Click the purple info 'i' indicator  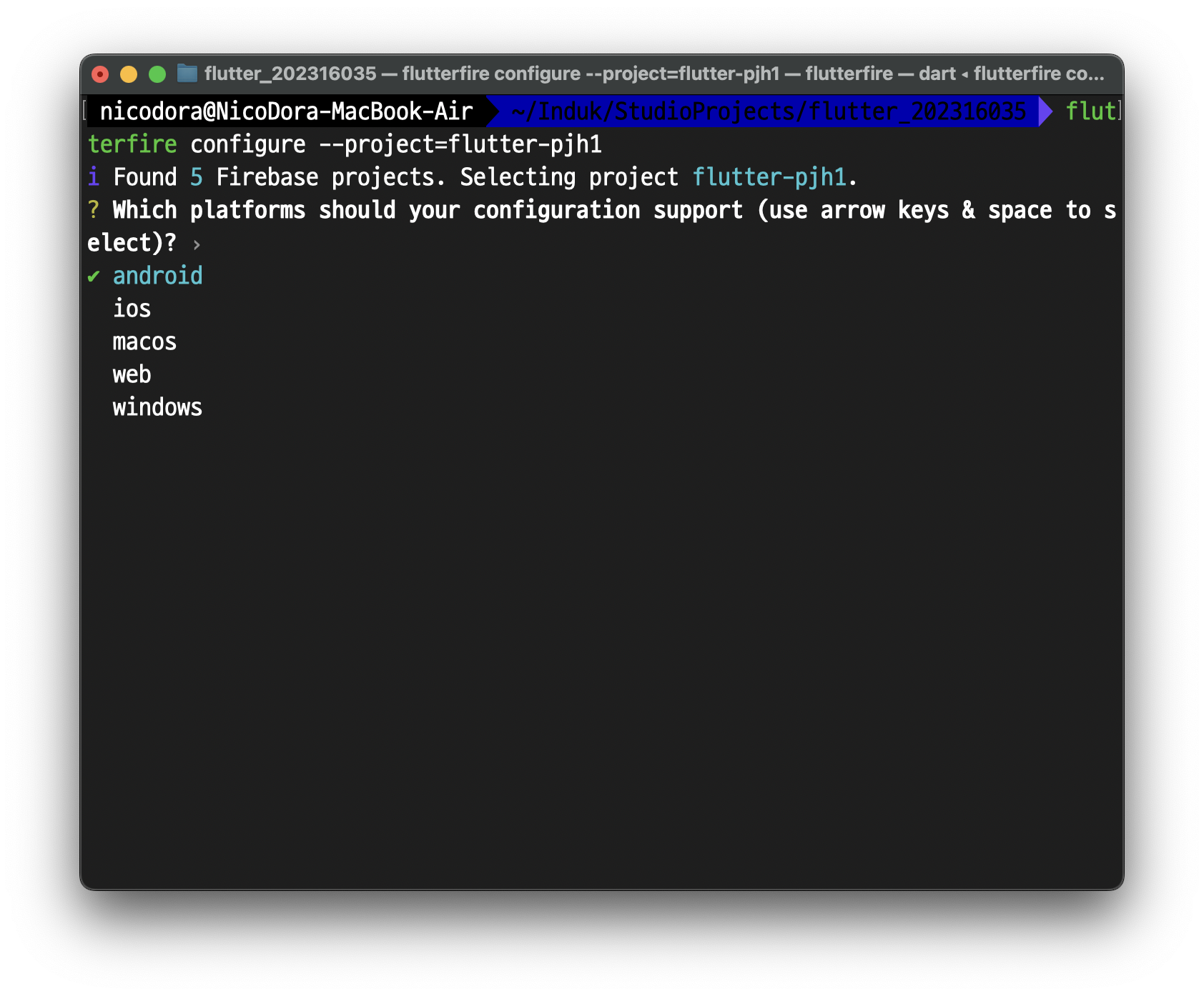tap(94, 177)
